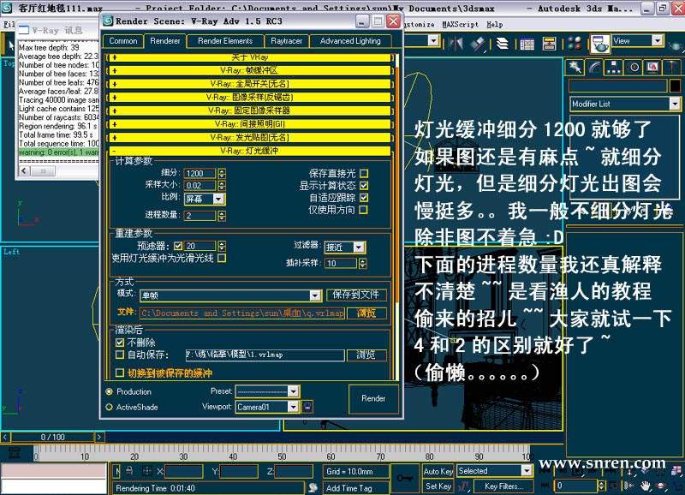
Task: Toggle the key mode icon beside Key Filters
Action: [463, 486]
